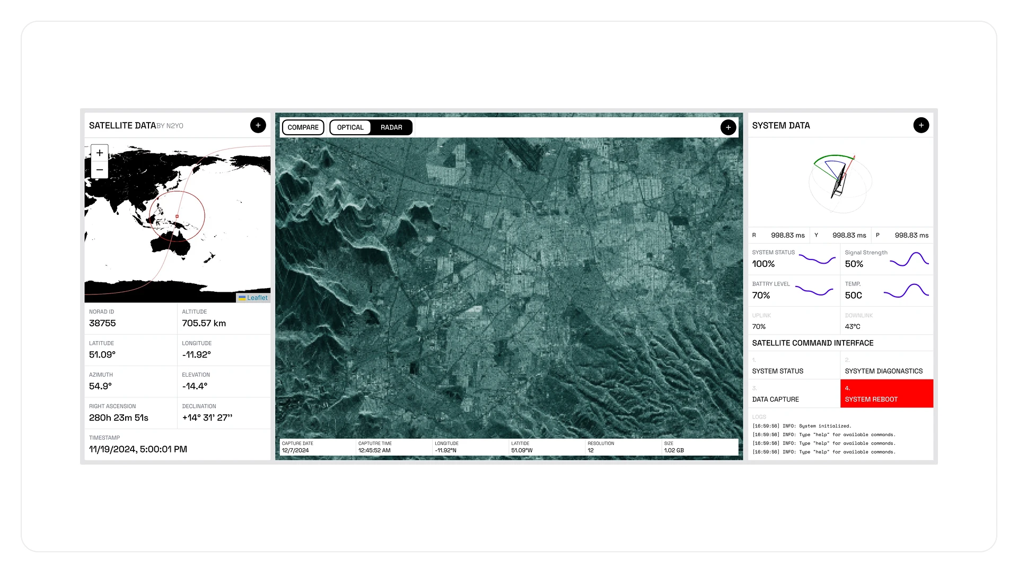Click the System Status sparkline chart
This screenshot has width=1018, height=573.
[x=817, y=259]
